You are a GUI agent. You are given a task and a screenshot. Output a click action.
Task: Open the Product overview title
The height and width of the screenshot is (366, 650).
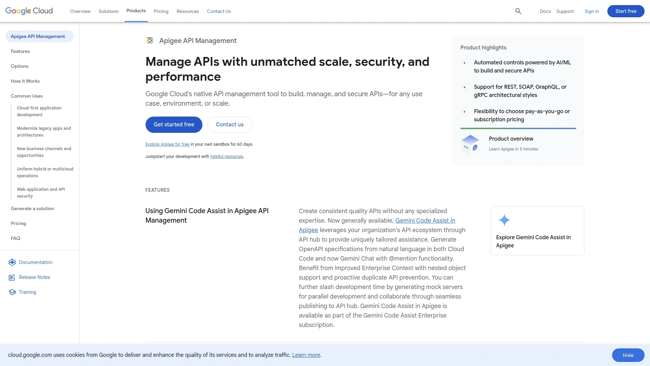coord(511,139)
